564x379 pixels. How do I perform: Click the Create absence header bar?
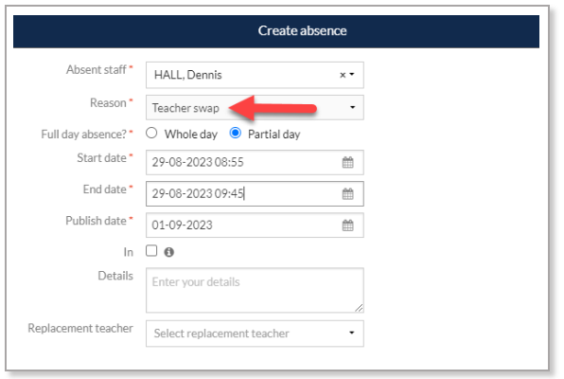276,31
